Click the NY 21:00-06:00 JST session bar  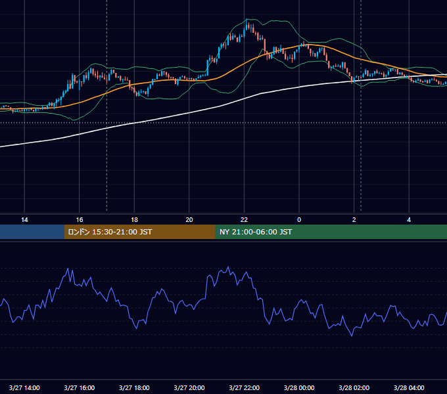pyautogui.click(x=331, y=232)
